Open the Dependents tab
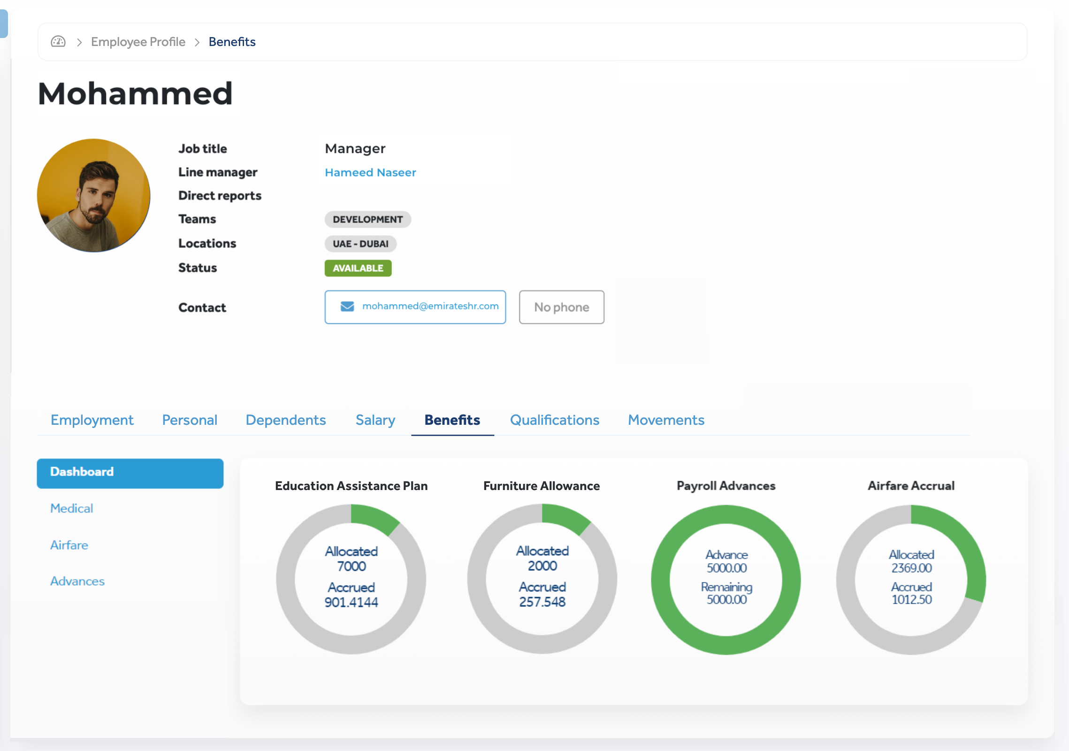 [x=285, y=420]
